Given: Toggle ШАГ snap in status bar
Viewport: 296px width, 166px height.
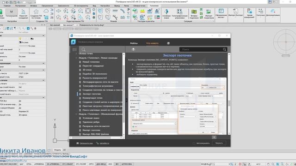Looking at the screenshot, I should 21,164.
